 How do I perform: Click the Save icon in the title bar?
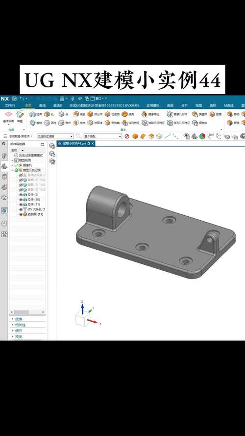point(14,99)
